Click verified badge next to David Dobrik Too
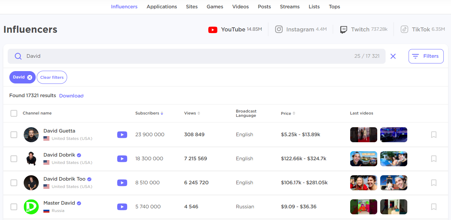Screen dimensions: 451x220 point(89,179)
